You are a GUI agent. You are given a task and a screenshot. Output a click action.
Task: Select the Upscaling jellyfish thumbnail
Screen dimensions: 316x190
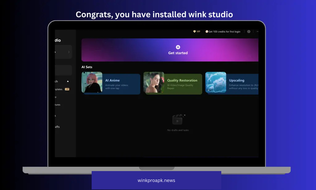click(x=216, y=82)
